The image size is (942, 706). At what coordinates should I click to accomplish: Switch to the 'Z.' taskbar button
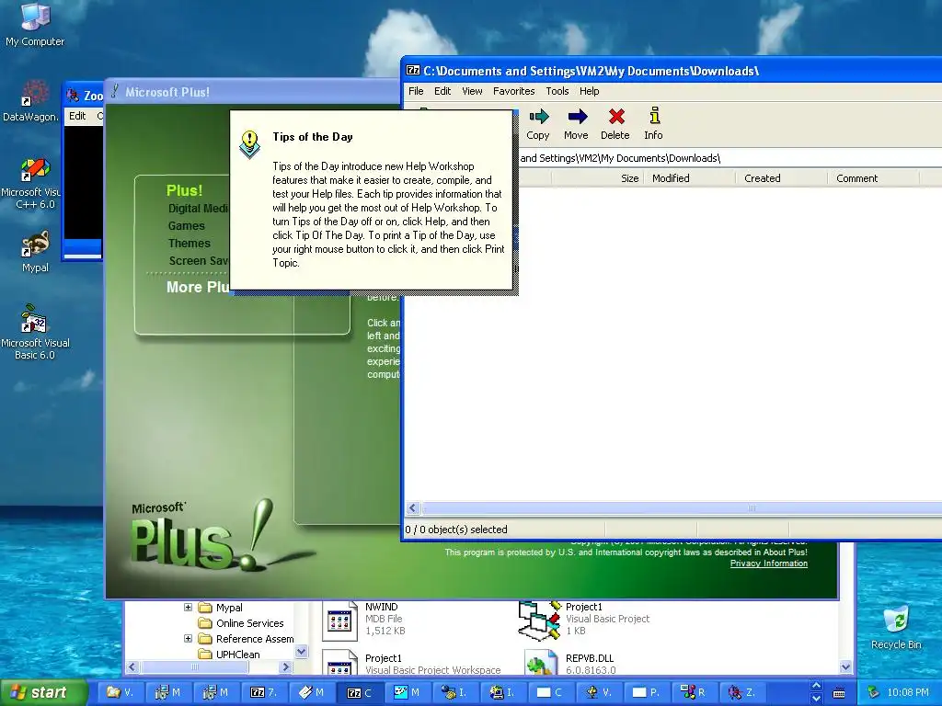[x=741, y=692]
